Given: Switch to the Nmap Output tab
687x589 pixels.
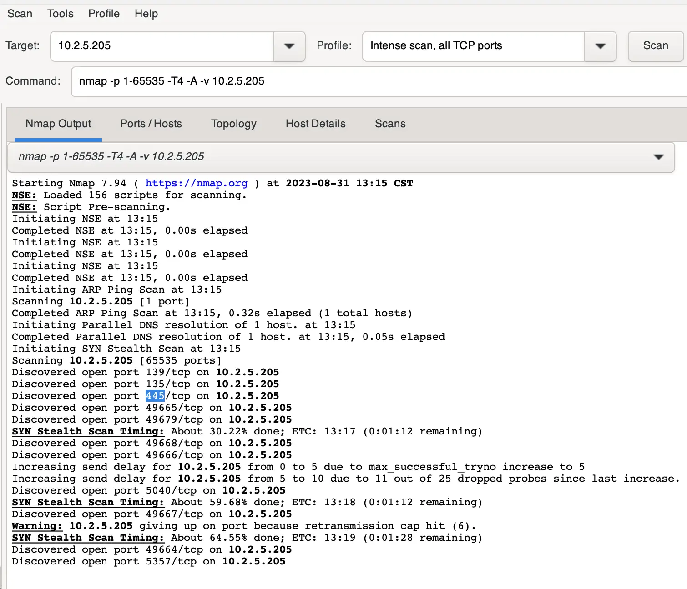Looking at the screenshot, I should (58, 124).
